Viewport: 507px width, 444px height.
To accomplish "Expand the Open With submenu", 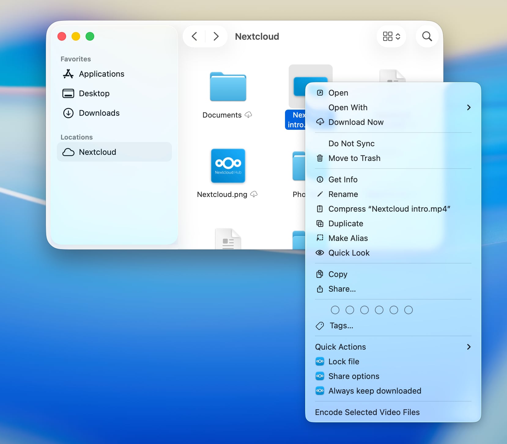I will click(348, 107).
